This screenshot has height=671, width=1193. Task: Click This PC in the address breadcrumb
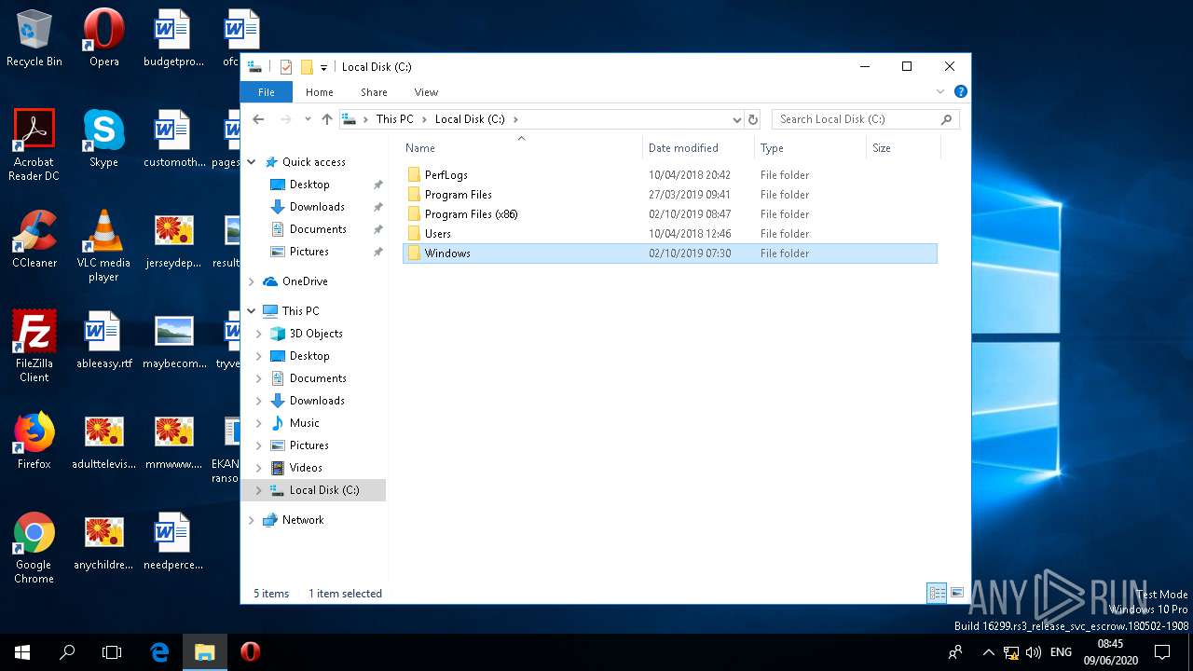pos(394,119)
